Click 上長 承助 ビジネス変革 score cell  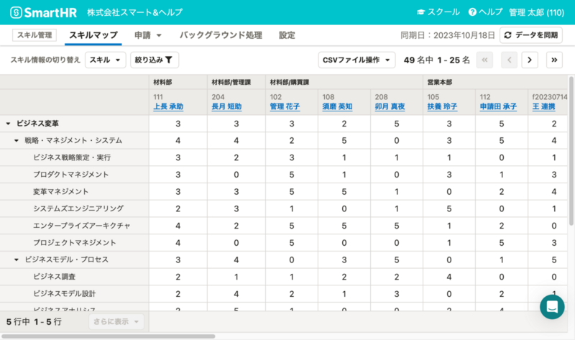(178, 124)
